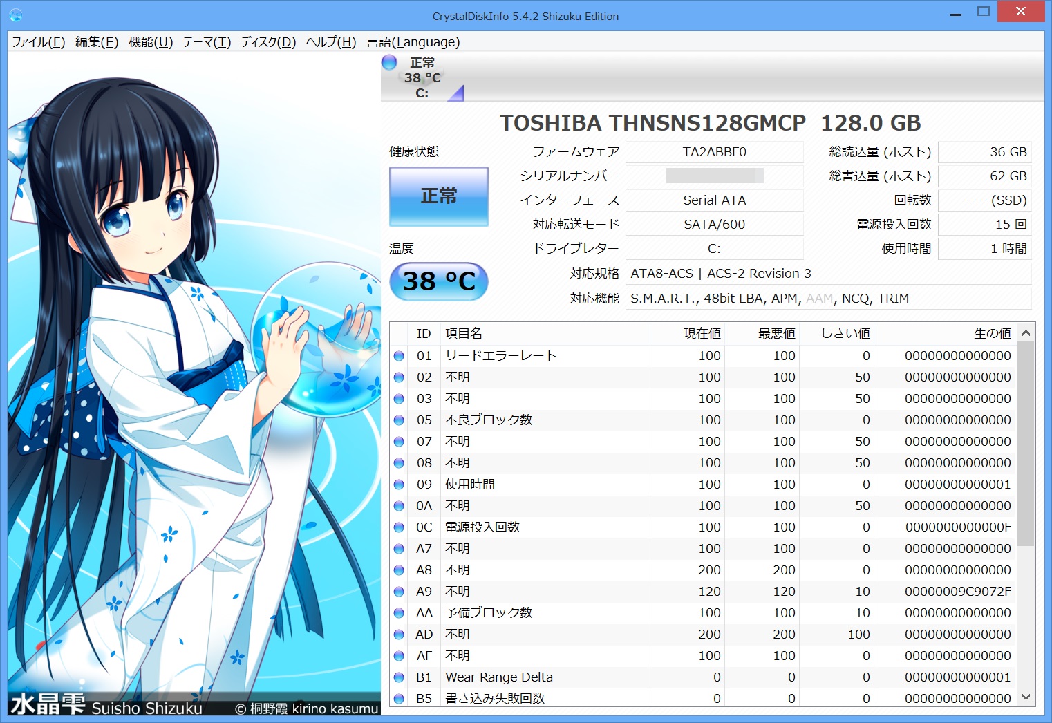Maximize the CrystalDiskInfo window
Screen dimensions: 1052x723
click(984, 12)
